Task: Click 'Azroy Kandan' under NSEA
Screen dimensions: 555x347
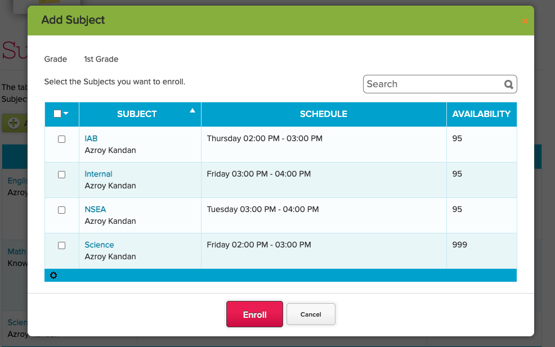Action: coord(110,221)
